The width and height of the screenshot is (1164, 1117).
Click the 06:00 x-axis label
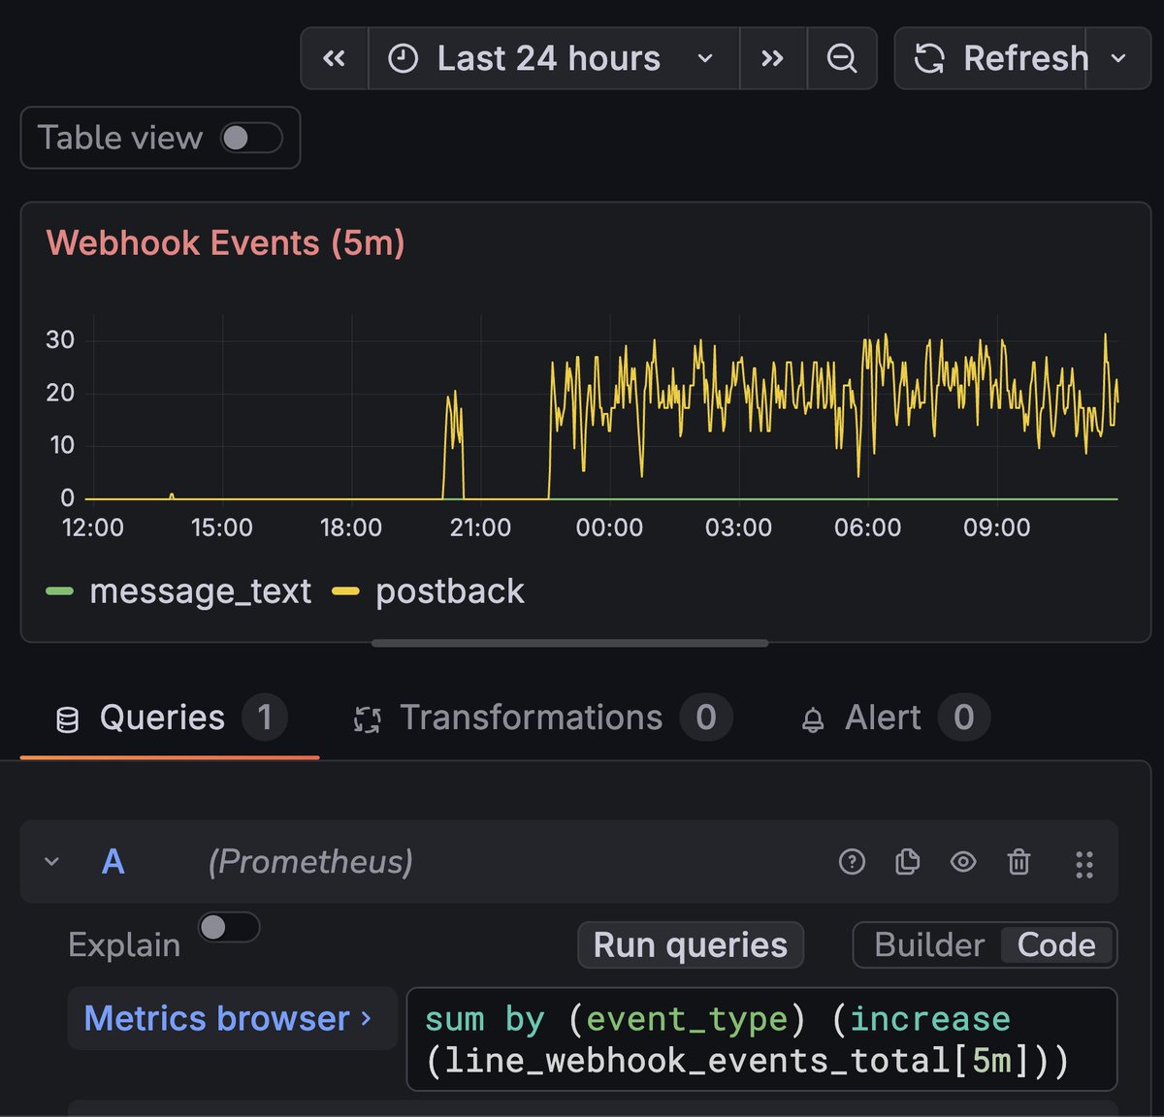(x=867, y=527)
